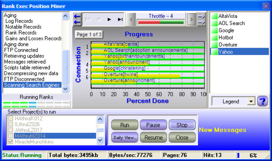Decrease throttle with left chevron

click(131, 19)
